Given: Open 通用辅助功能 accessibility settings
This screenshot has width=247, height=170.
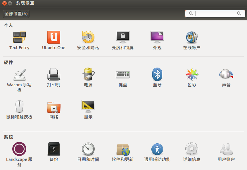Looking at the screenshot, I should [x=157, y=152].
